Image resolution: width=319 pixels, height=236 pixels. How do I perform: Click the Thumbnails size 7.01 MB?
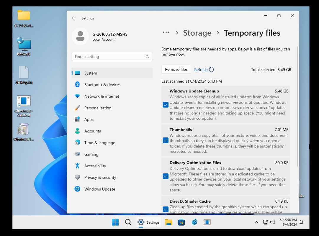click(282, 130)
